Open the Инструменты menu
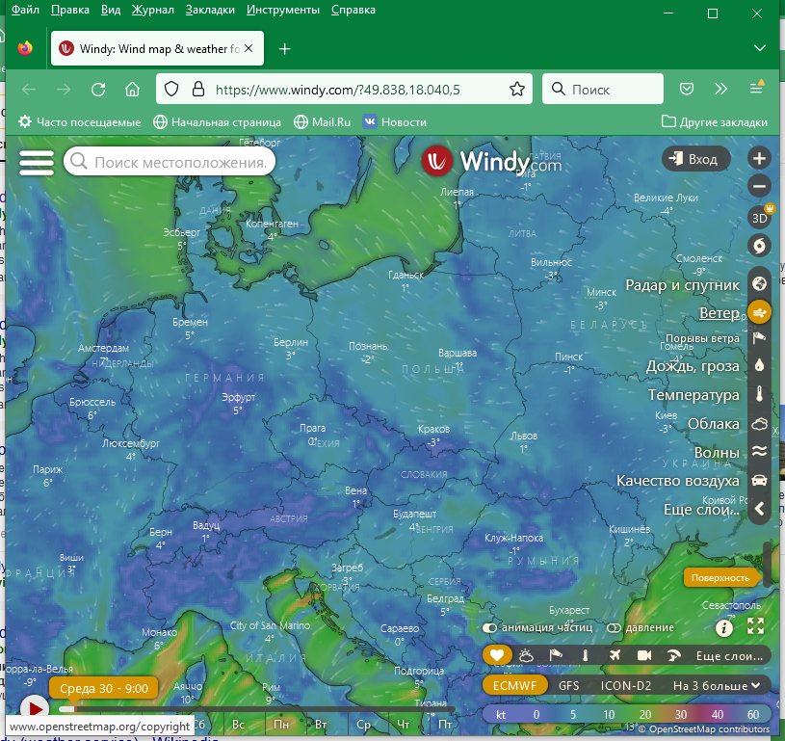This screenshot has width=785, height=741. [283, 10]
